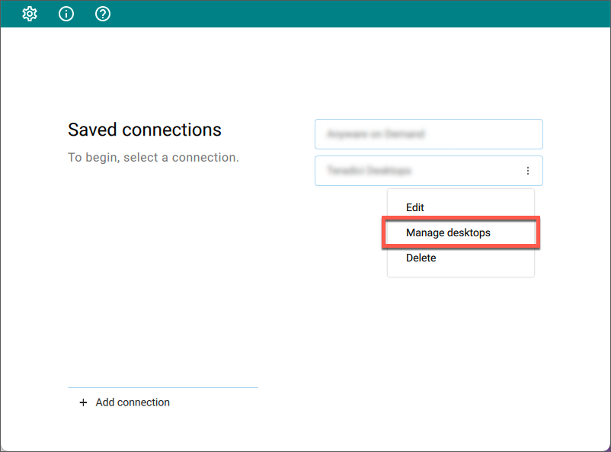Click the information circle icon

tap(66, 14)
